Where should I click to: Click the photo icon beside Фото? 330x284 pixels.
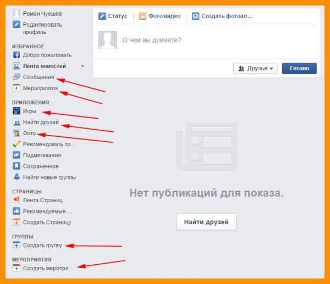click(x=16, y=133)
